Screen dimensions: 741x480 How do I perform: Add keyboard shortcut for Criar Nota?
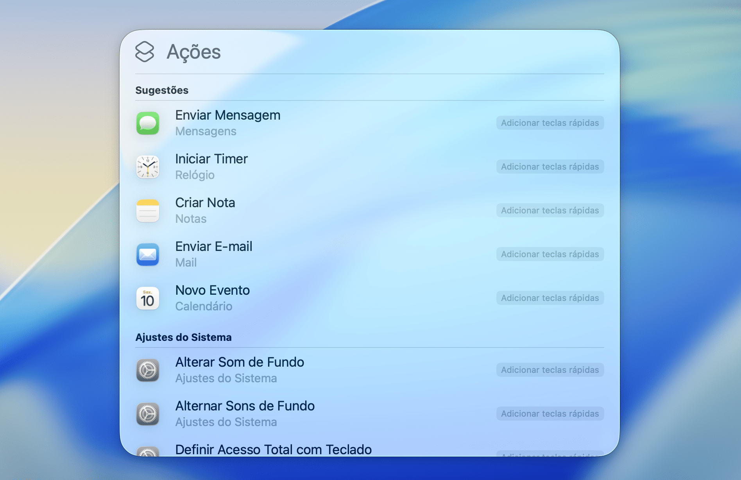point(550,210)
